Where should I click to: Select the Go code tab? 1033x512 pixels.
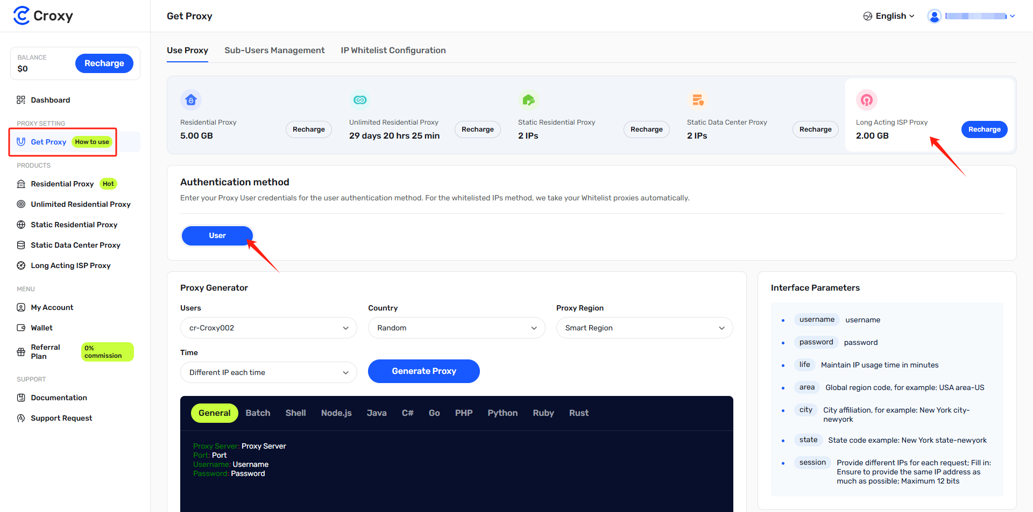[x=434, y=413]
